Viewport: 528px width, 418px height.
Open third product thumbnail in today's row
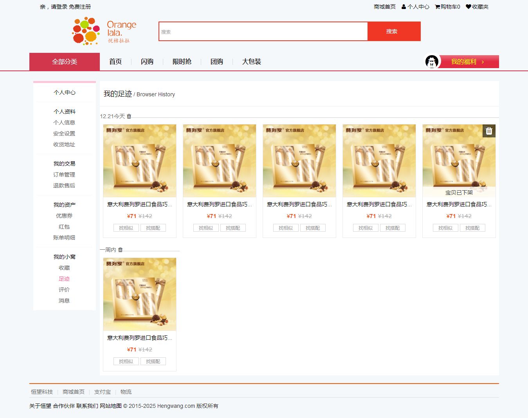299,161
